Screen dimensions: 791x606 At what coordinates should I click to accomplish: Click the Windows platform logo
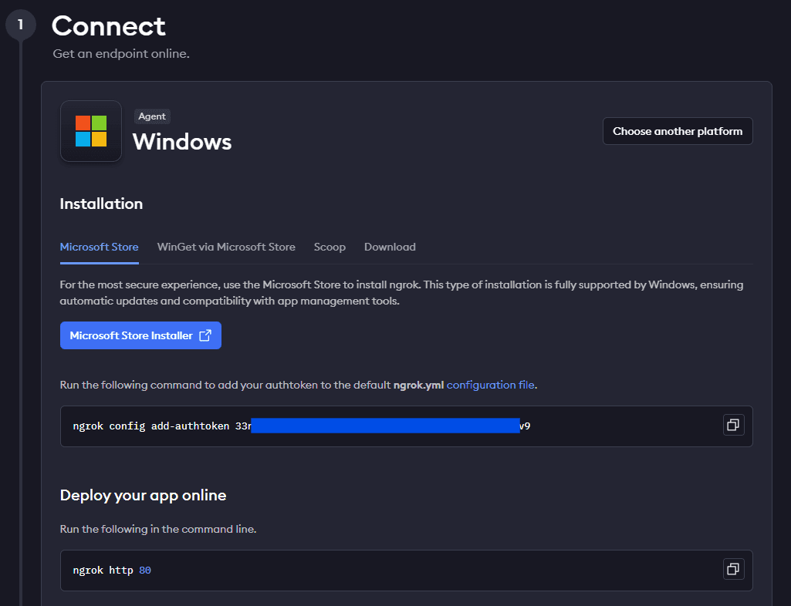point(91,131)
